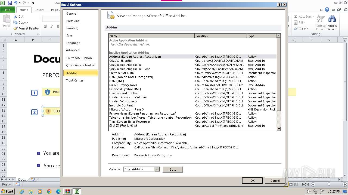Sort add-ins by Location column header
This screenshot has width=348, height=195.
(221, 36)
